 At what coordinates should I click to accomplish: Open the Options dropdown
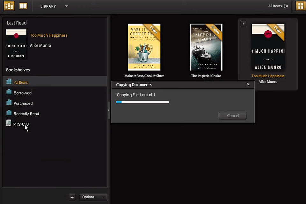(93, 197)
